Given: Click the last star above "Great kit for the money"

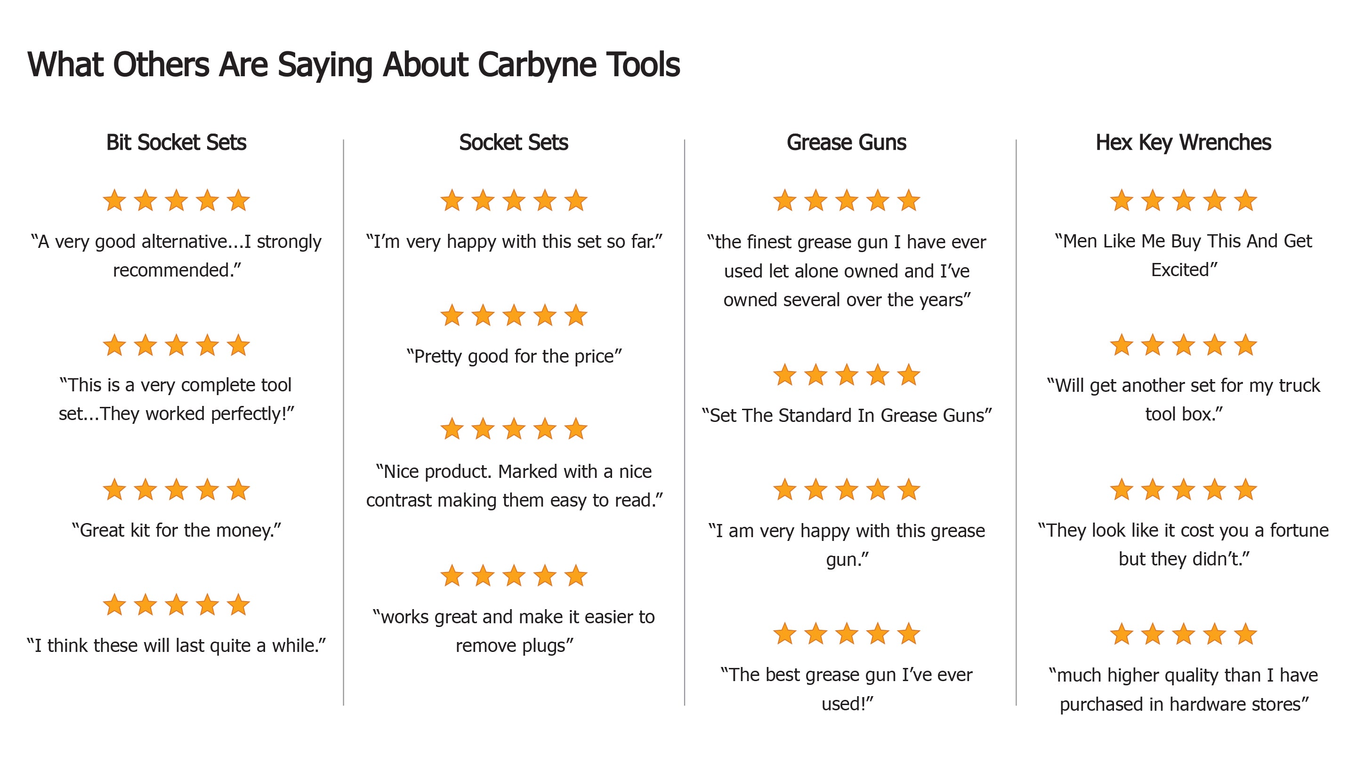Looking at the screenshot, I should 238,490.
